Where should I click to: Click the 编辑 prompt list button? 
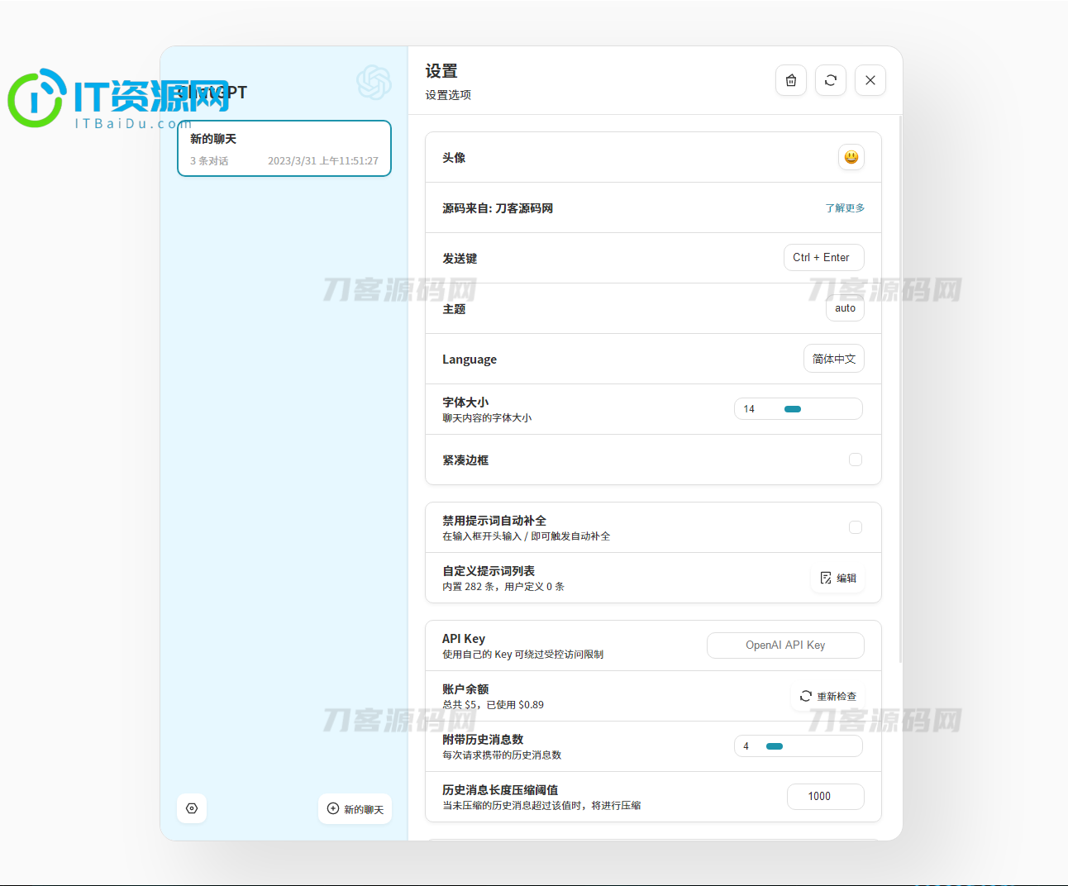pyautogui.click(x=837, y=578)
